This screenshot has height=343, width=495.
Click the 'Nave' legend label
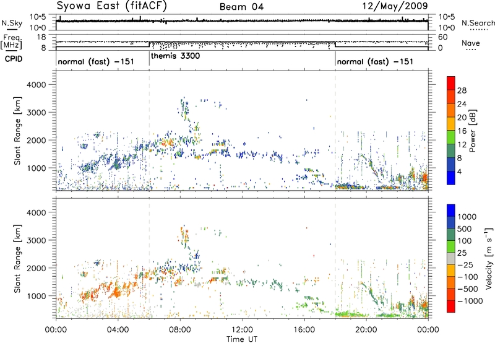click(471, 43)
